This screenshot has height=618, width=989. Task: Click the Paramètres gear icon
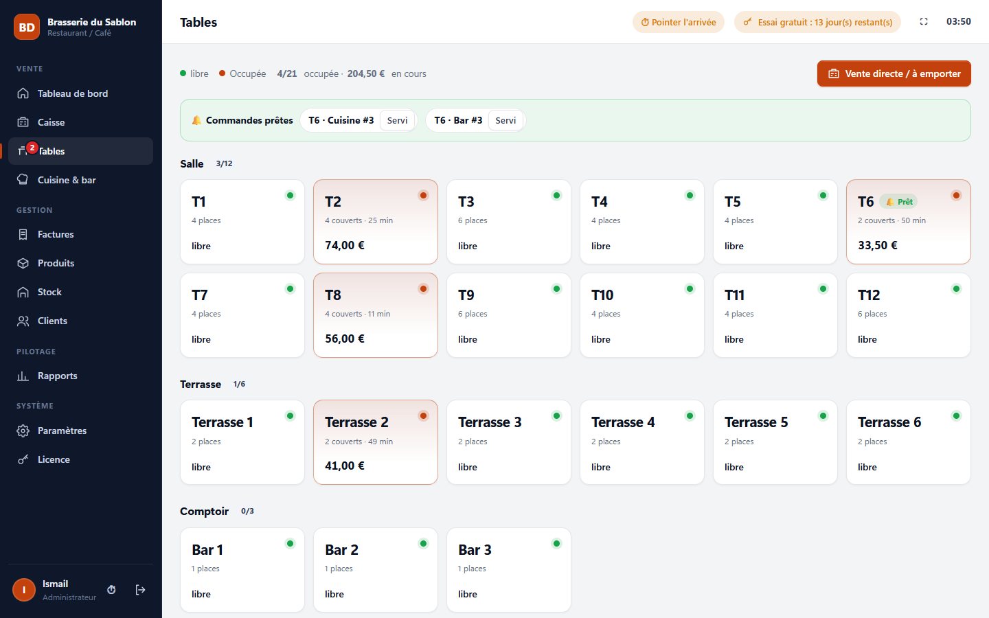coord(23,431)
